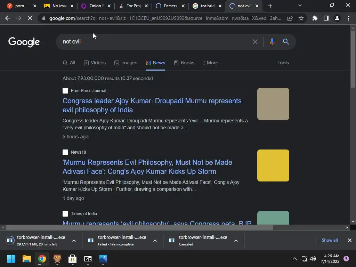This screenshot has width=356, height=267.
Task: Close the downloads bar
Action: 350,240
